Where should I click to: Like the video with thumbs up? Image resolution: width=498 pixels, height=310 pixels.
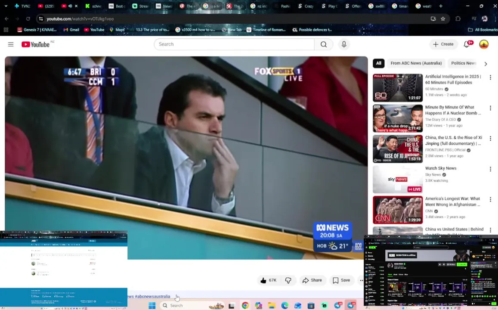pos(269,280)
